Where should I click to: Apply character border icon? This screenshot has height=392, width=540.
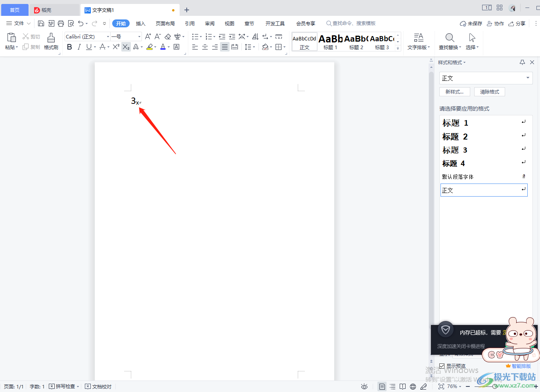pos(176,47)
